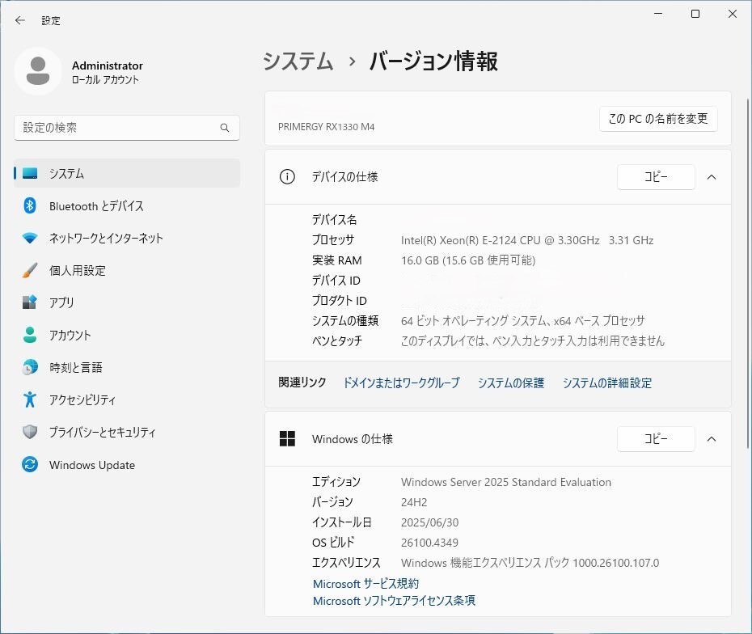The width and height of the screenshot is (752, 634).
Task: Open システムの保護 link
Action: tap(511, 383)
